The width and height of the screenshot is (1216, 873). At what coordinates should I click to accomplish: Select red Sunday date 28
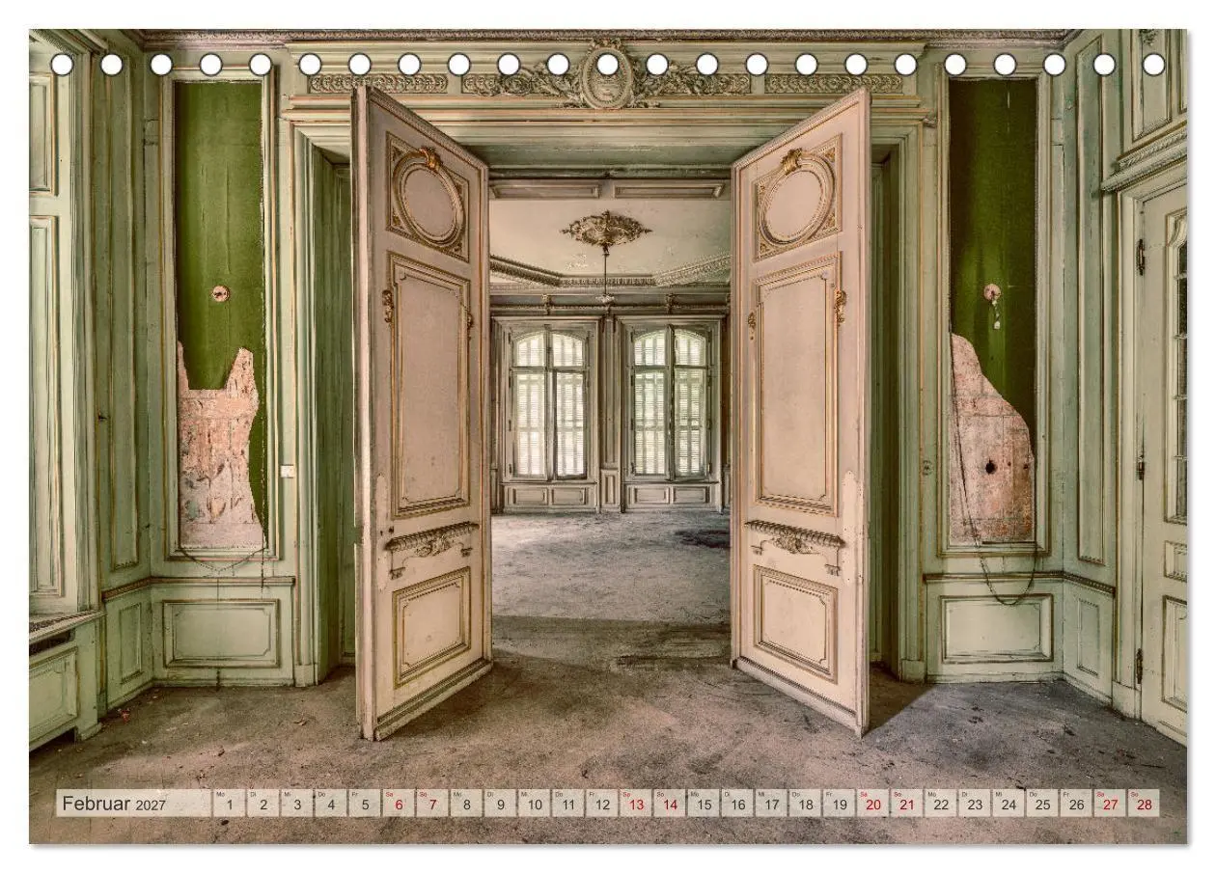point(1143,804)
